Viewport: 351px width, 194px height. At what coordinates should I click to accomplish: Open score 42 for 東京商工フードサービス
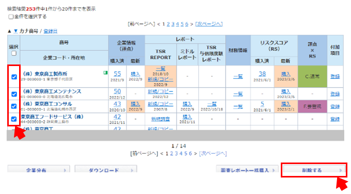click(117, 117)
